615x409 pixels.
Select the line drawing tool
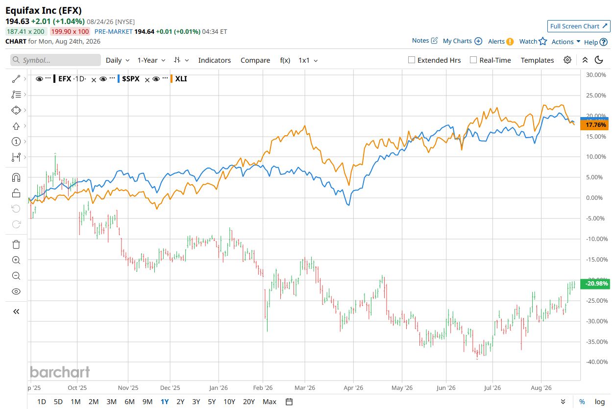click(x=16, y=79)
